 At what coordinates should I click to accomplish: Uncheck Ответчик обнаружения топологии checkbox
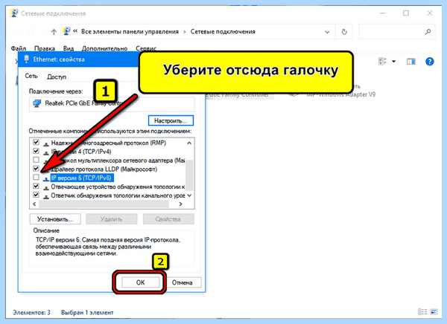[x=36, y=195]
